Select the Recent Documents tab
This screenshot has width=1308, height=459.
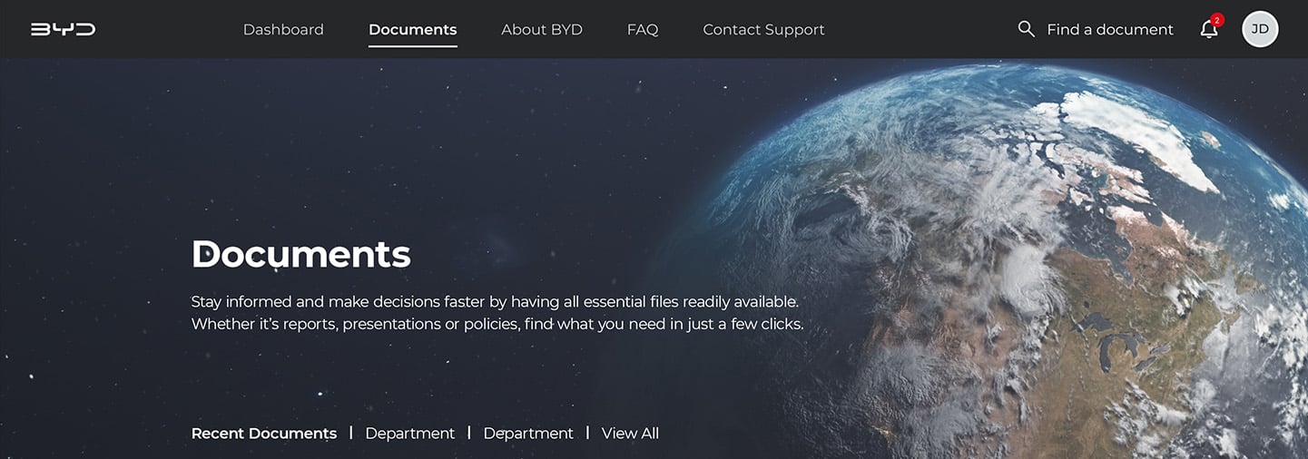point(264,434)
